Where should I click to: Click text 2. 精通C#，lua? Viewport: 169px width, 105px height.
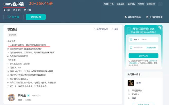click(x=14, y=68)
